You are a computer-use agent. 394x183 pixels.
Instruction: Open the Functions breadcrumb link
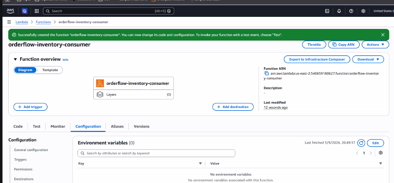click(x=43, y=22)
